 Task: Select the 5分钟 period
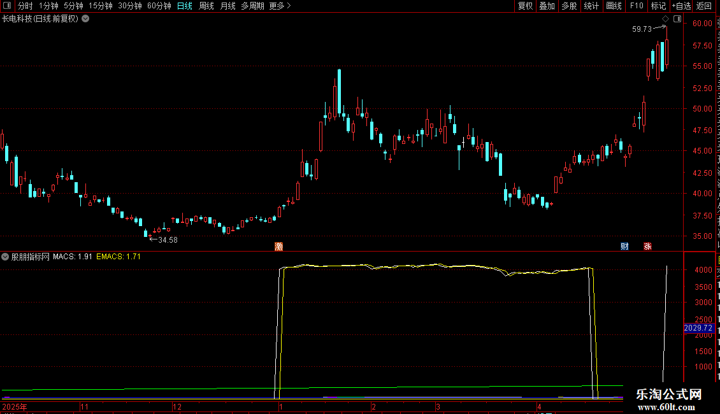(73, 6)
